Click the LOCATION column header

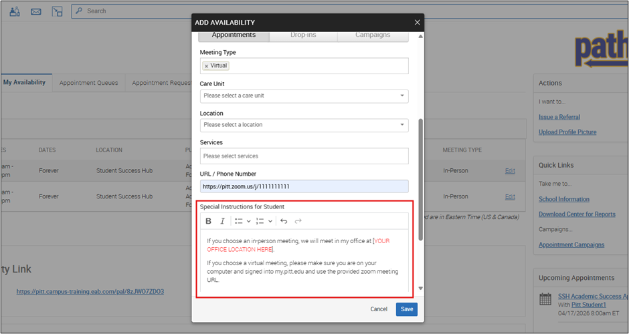point(109,150)
